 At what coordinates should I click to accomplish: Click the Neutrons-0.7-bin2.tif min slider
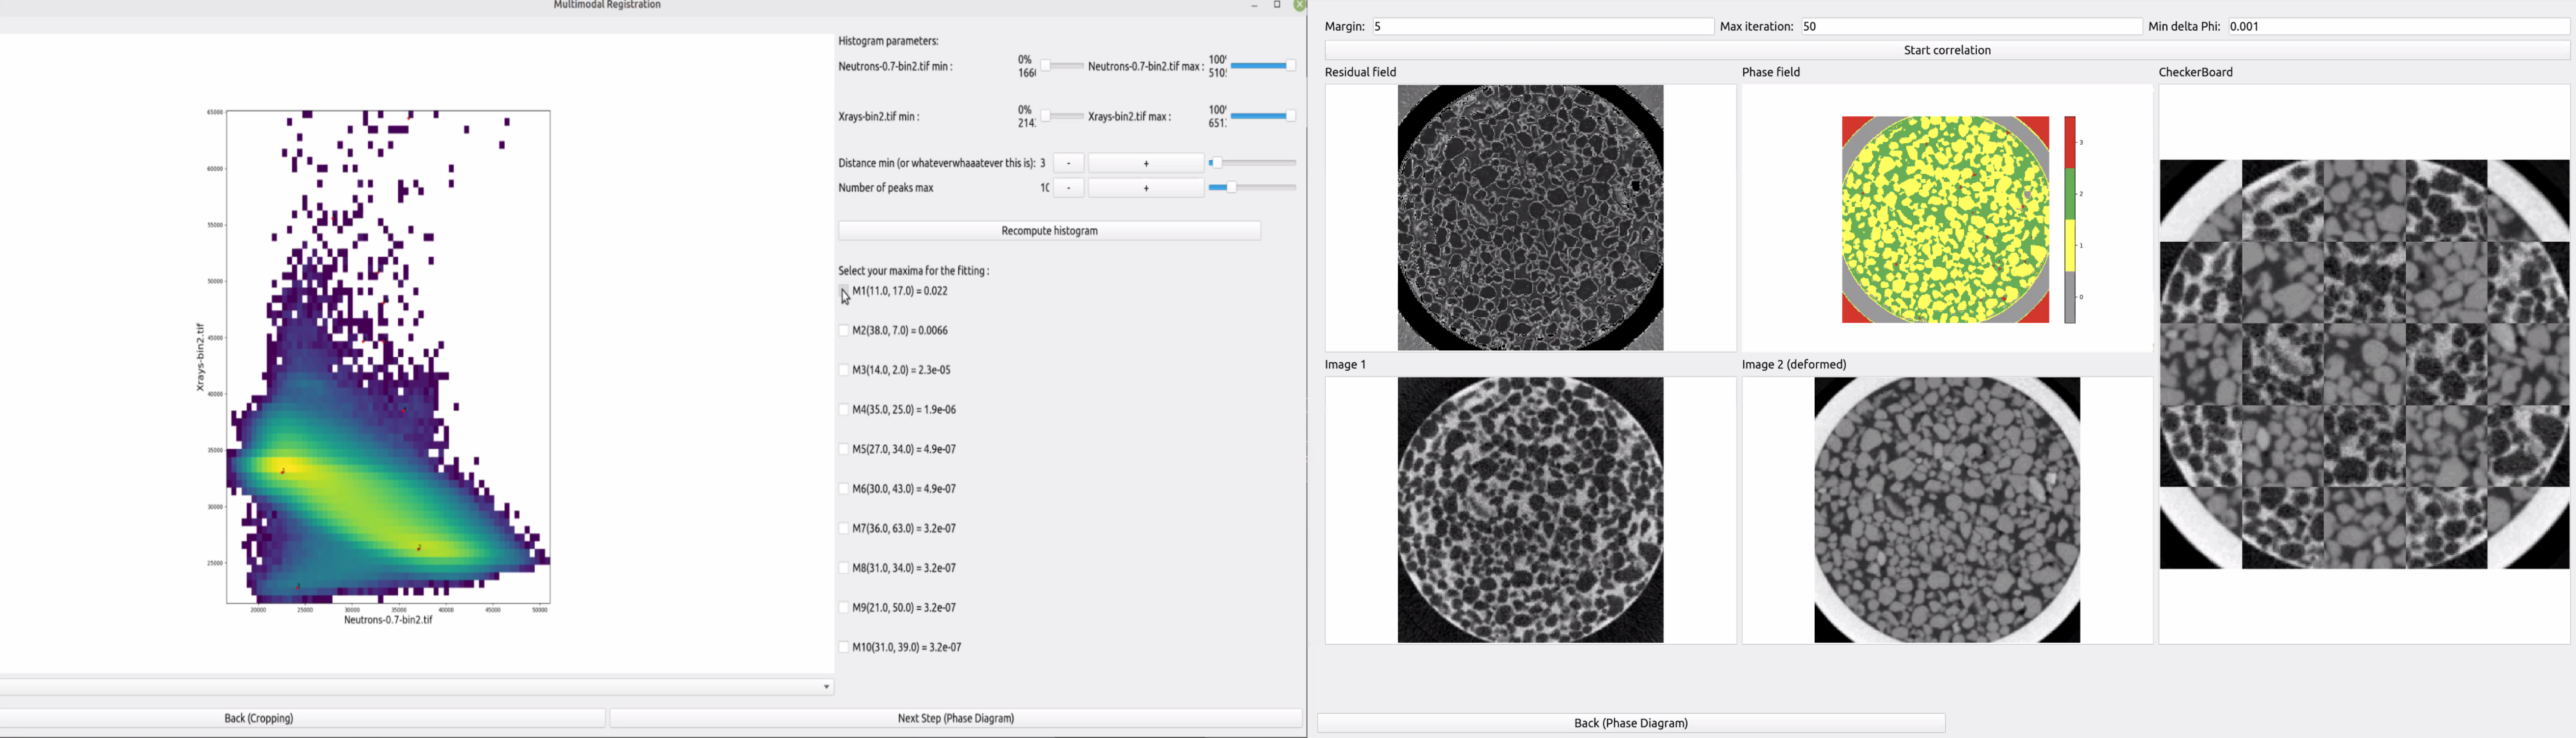click(x=1062, y=66)
